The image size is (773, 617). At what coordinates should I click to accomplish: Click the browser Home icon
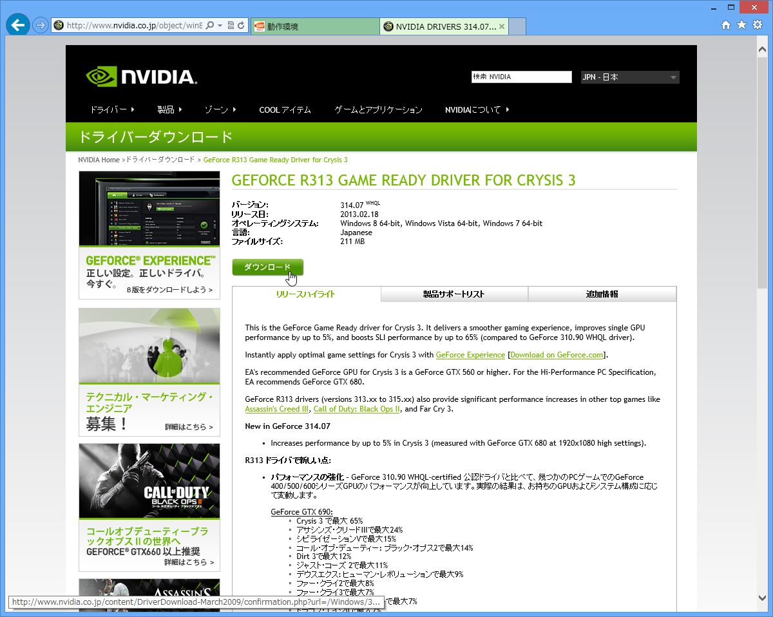tap(726, 25)
